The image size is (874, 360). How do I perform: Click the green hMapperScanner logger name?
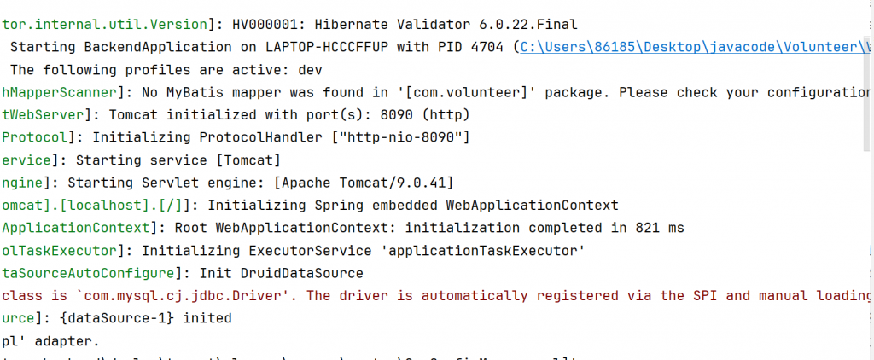coord(64,92)
